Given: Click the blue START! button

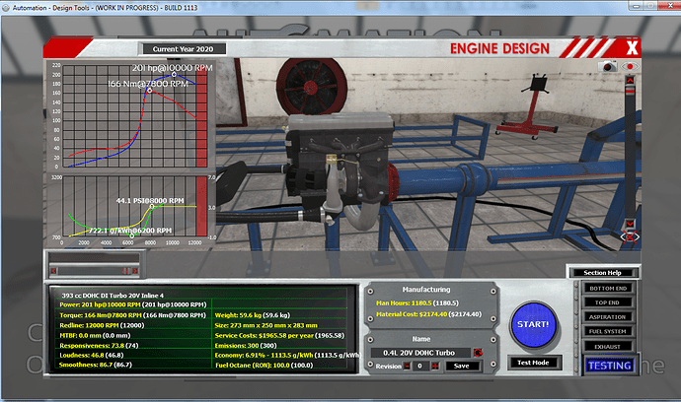Looking at the screenshot, I should click(x=533, y=324).
